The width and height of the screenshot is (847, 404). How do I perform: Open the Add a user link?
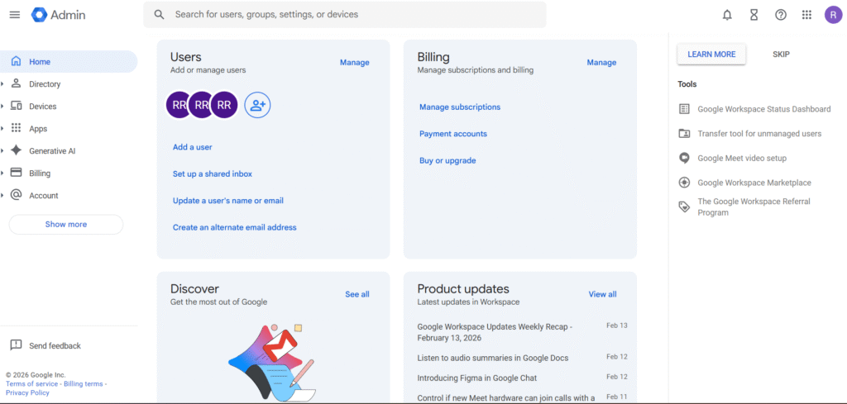tap(192, 147)
